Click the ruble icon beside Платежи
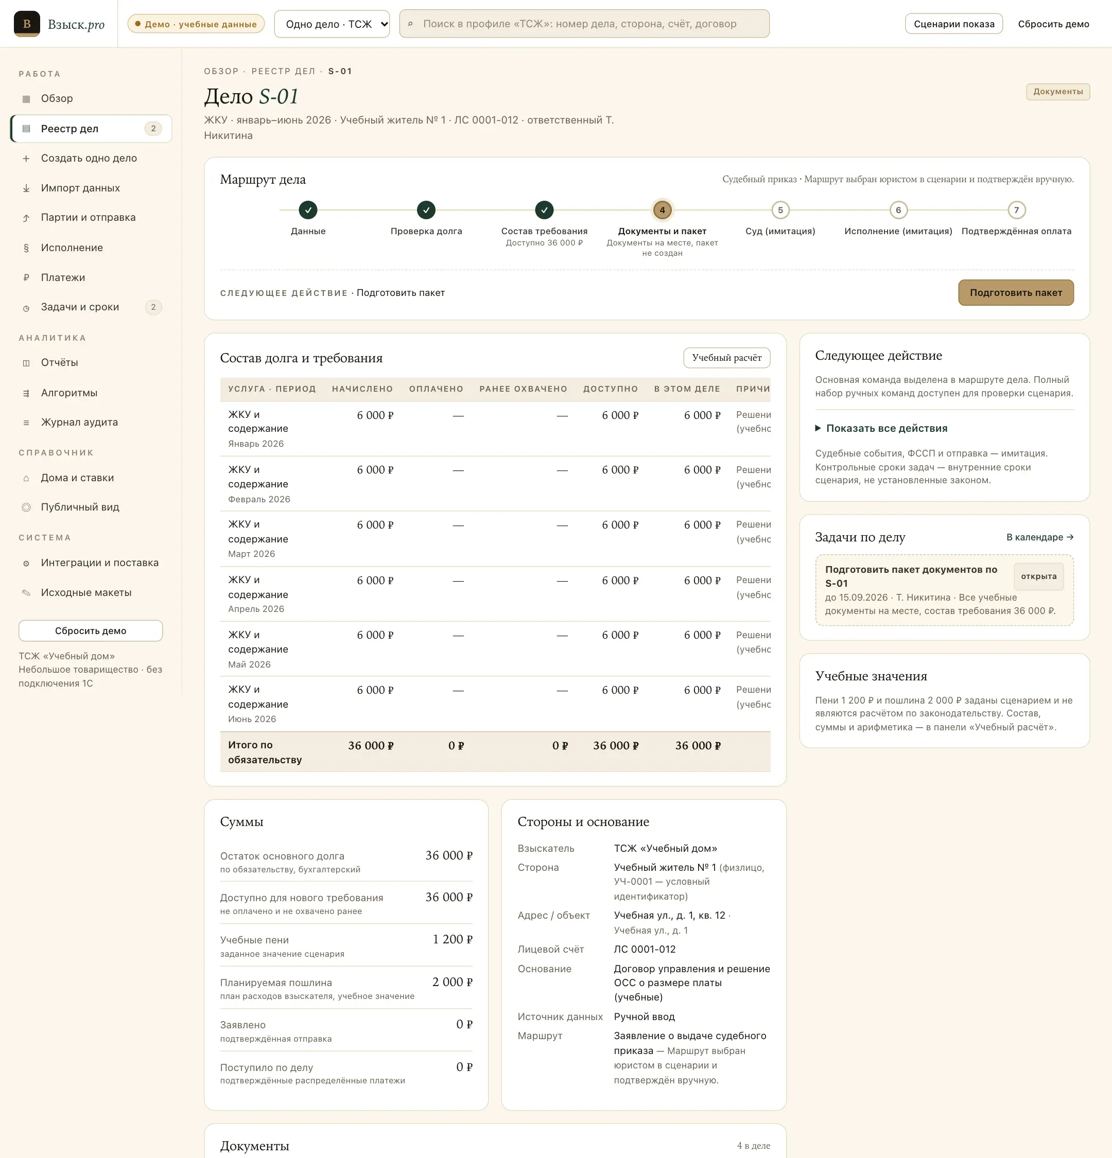 point(26,277)
